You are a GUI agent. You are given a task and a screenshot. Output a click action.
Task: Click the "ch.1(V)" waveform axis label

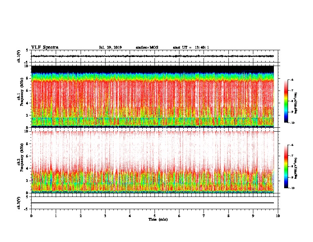[19, 56]
